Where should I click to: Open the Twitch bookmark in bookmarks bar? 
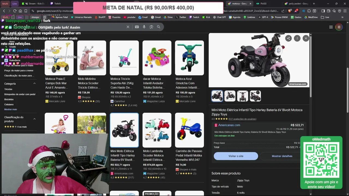(194, 17)
